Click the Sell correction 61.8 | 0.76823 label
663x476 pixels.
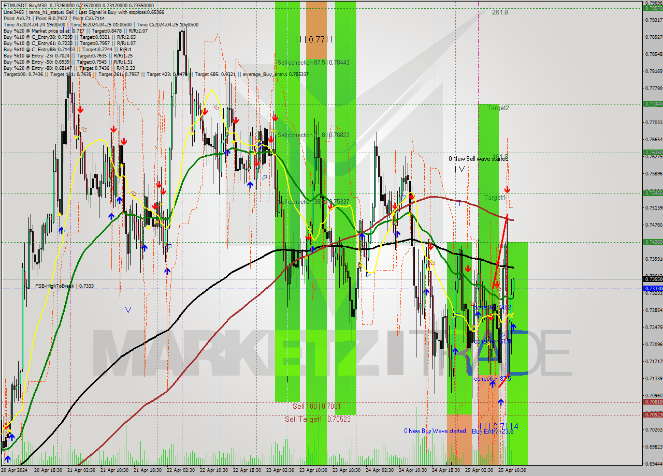(313, 135)
